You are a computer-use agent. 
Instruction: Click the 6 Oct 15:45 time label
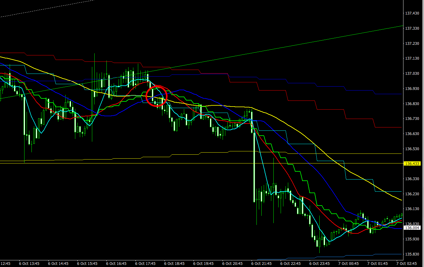click(x=87, y=264)
